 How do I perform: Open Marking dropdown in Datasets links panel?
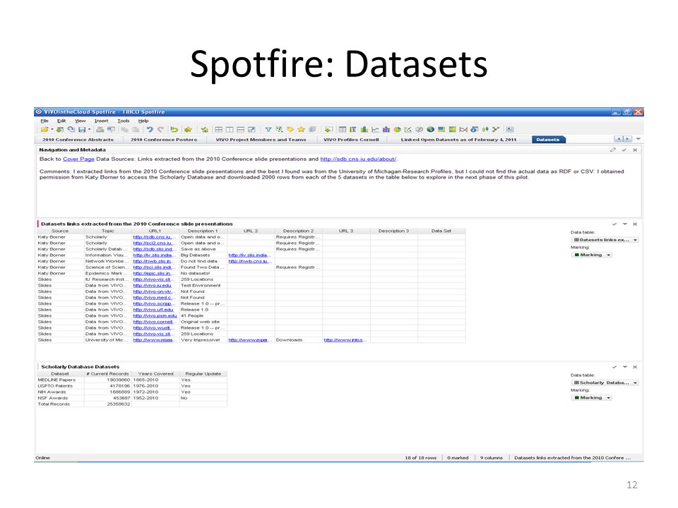(x=592, y=255)
